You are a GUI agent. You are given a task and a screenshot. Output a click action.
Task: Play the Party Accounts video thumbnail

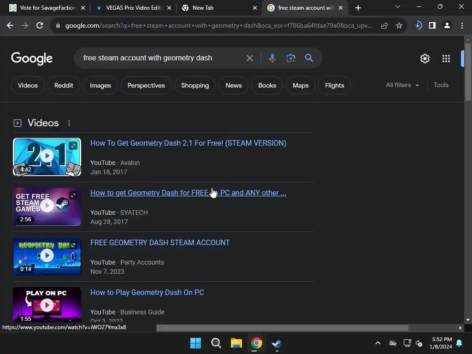click(x=47, y=256)
